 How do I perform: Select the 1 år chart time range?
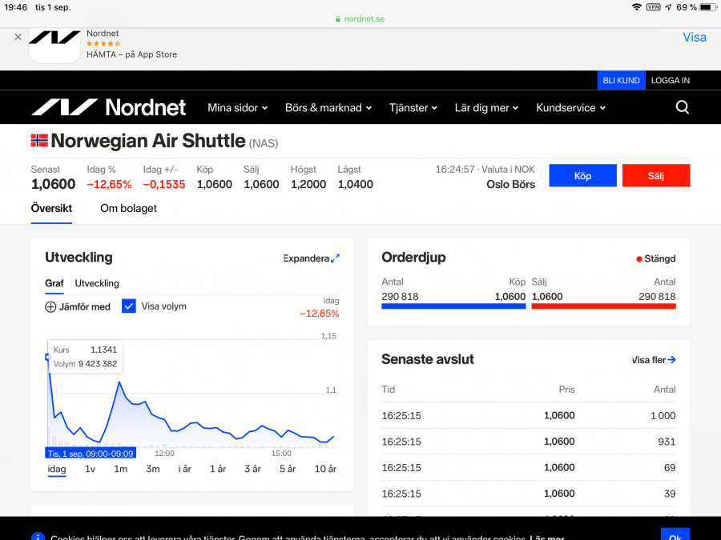click(x=218, y=469)
